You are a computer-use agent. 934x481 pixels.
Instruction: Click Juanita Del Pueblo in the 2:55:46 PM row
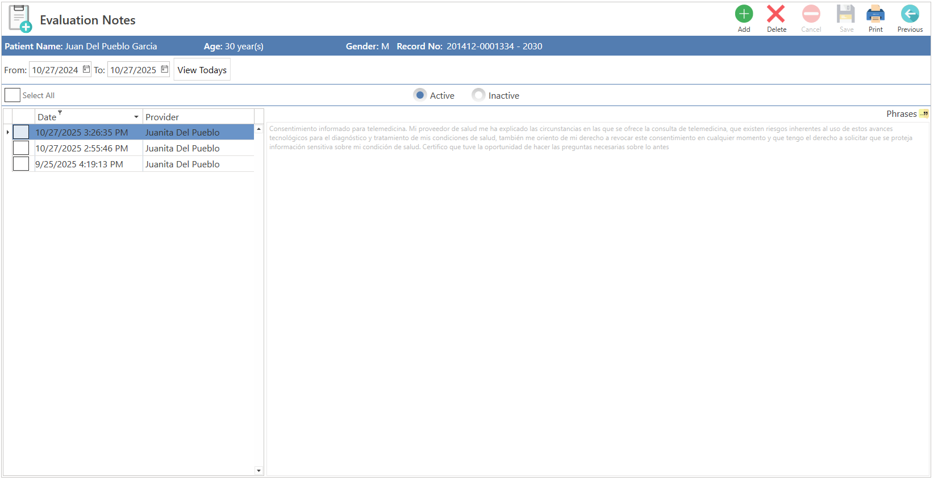tap(182, 148)
